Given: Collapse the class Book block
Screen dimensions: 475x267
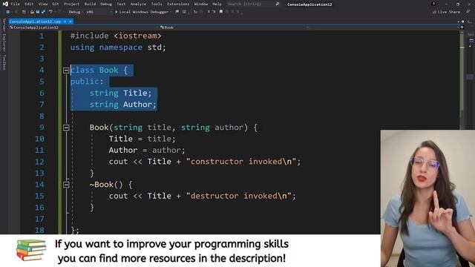Looking at the screenshot, I should click(x=66, y=70).
